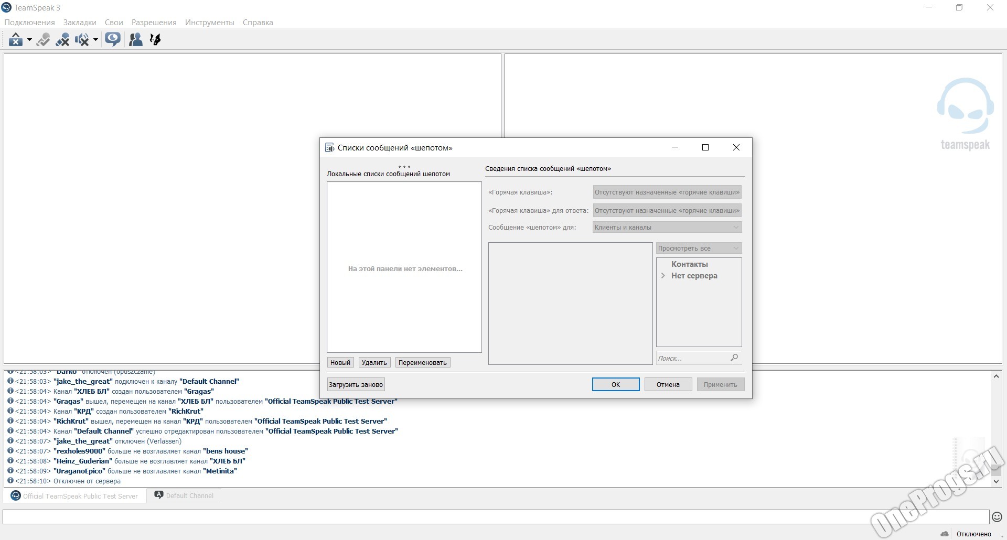Click Отключено status bar text

(x=974, y=534)
